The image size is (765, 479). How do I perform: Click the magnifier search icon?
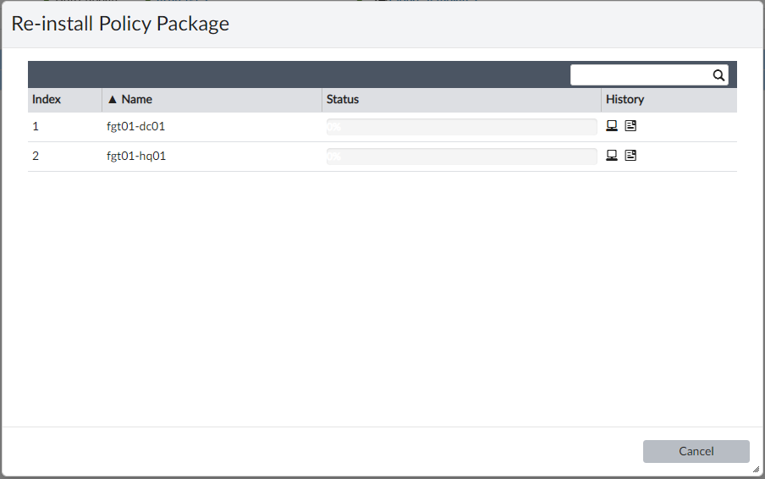(718, 75)
